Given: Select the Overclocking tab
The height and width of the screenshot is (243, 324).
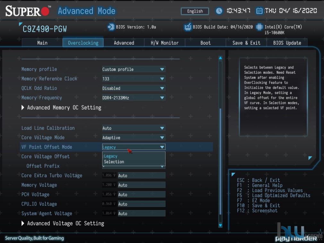Looking at the screenshot, I should [83, 43].
